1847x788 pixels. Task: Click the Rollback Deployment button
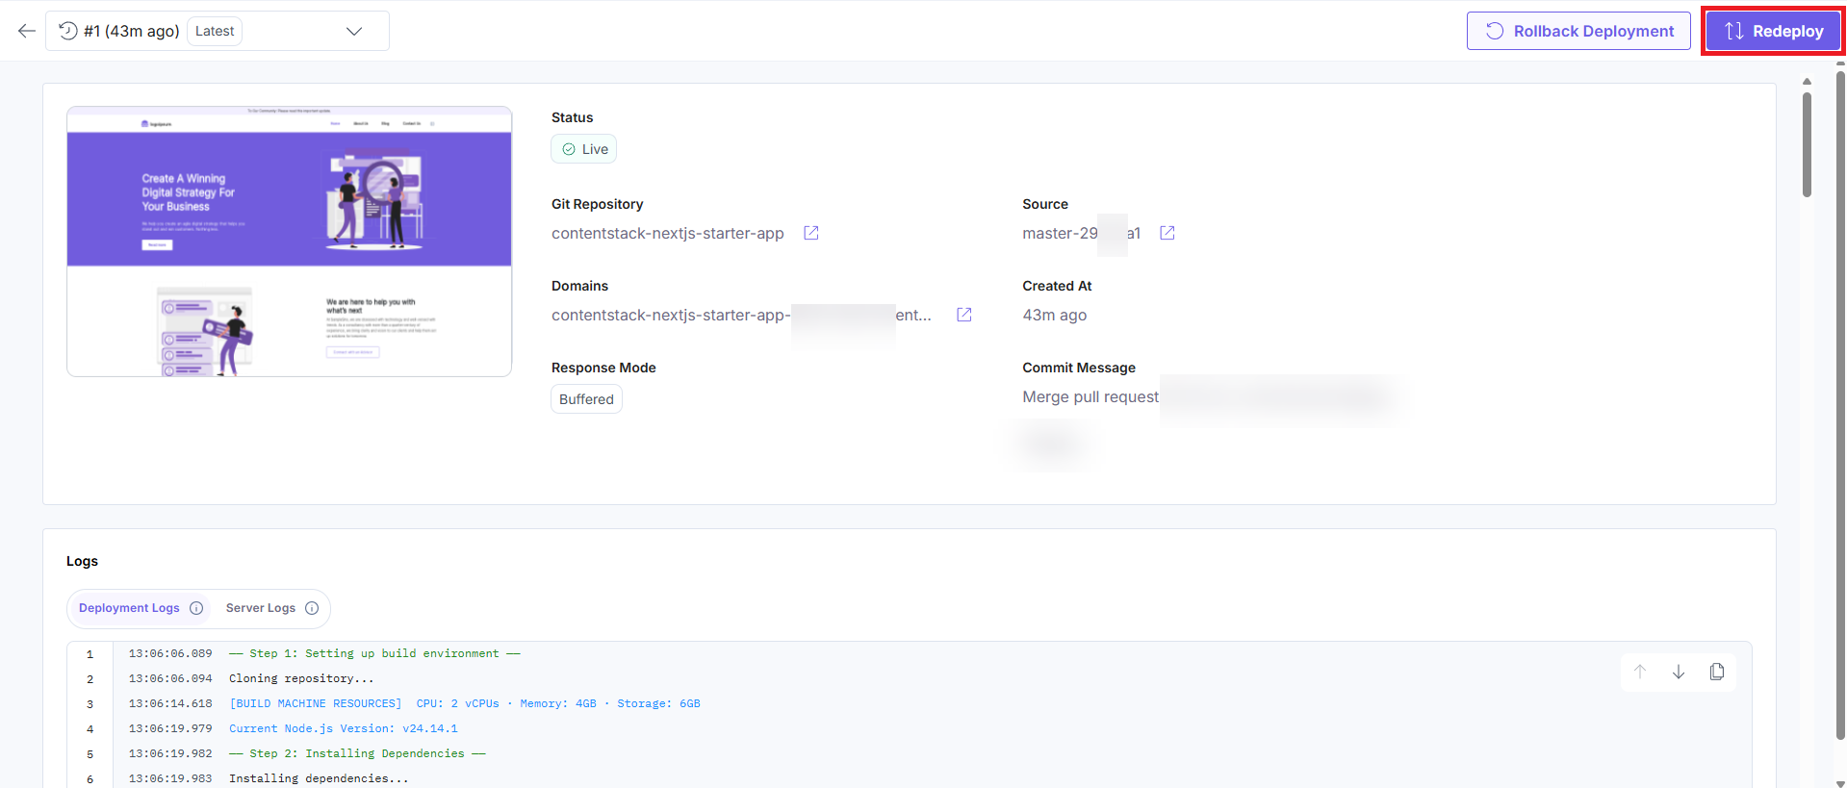[1578, 31]
